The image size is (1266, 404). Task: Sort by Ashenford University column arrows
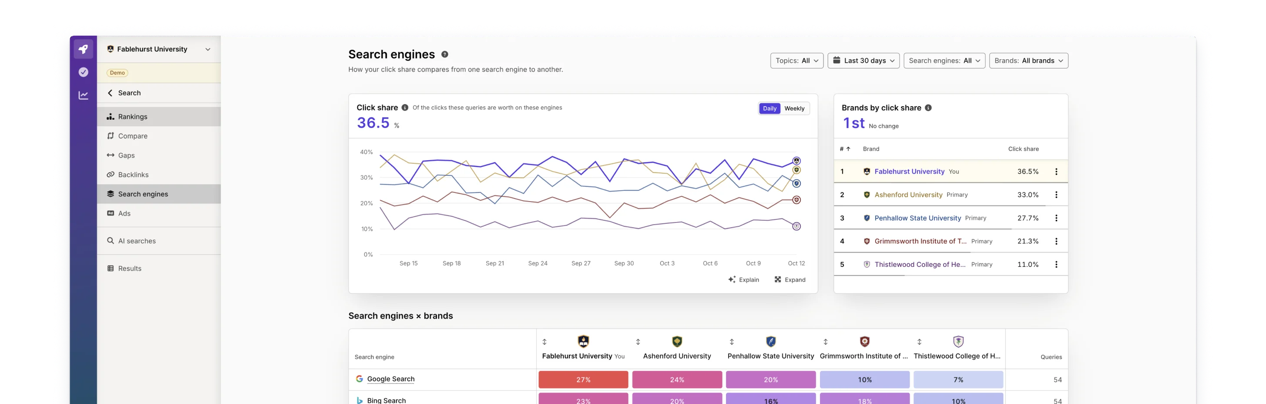[x=638, y=342]
